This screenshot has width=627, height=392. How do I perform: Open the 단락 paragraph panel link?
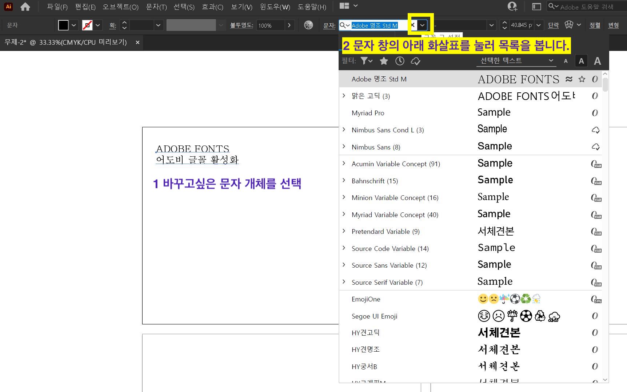click(553, 25)
